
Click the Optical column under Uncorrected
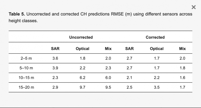[x=82, y=49]
